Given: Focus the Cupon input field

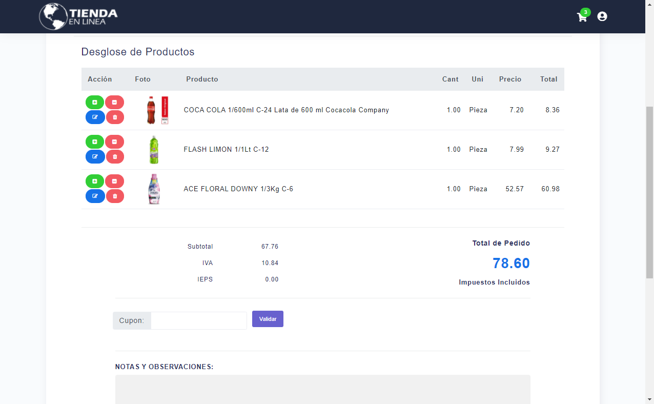Looking at the screenshot, I should [198, 321].
